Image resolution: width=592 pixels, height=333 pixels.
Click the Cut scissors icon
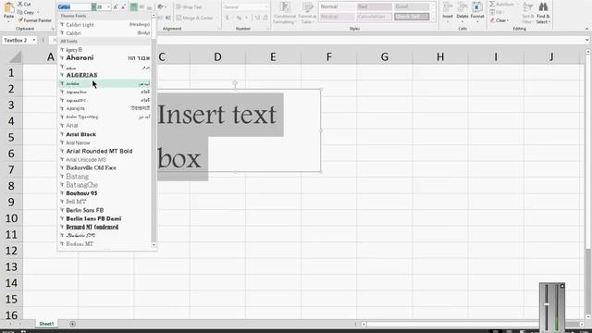click(x=20, y=4)
